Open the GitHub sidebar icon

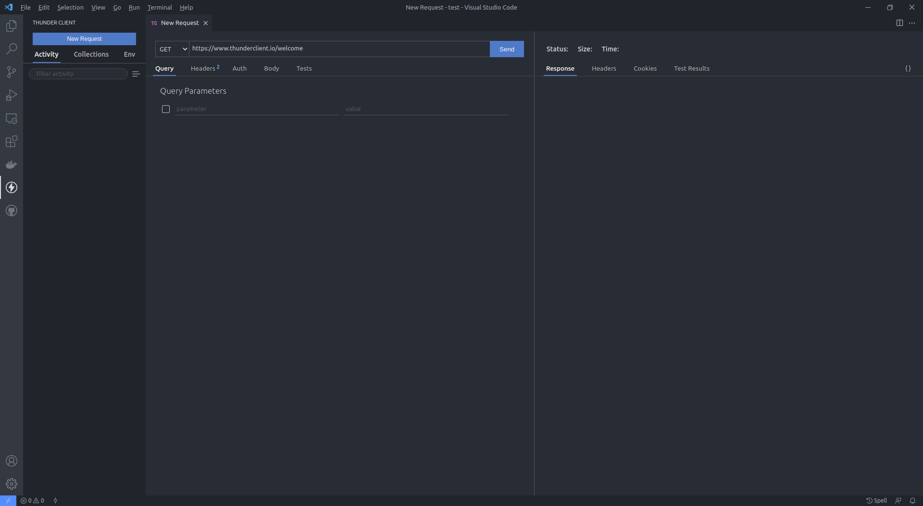tap(11, 210)
